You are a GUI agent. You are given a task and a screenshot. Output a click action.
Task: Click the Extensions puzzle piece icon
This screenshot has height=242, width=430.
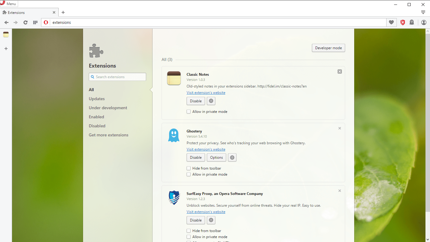[x=96, y=51]
